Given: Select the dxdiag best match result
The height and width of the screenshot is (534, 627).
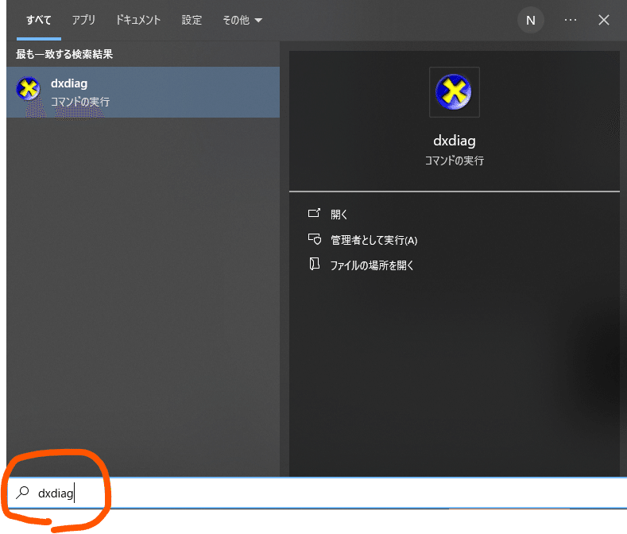Looking at the screenshot, I should (143, 92).
